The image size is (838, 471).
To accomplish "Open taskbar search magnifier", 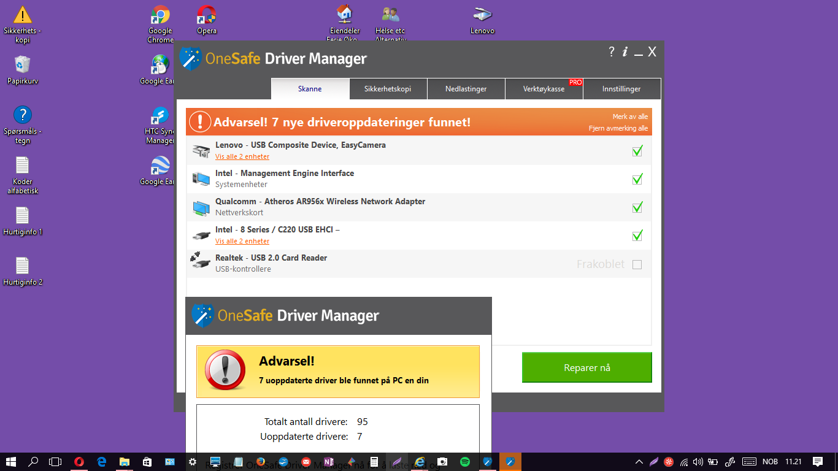I will [33, 462].
